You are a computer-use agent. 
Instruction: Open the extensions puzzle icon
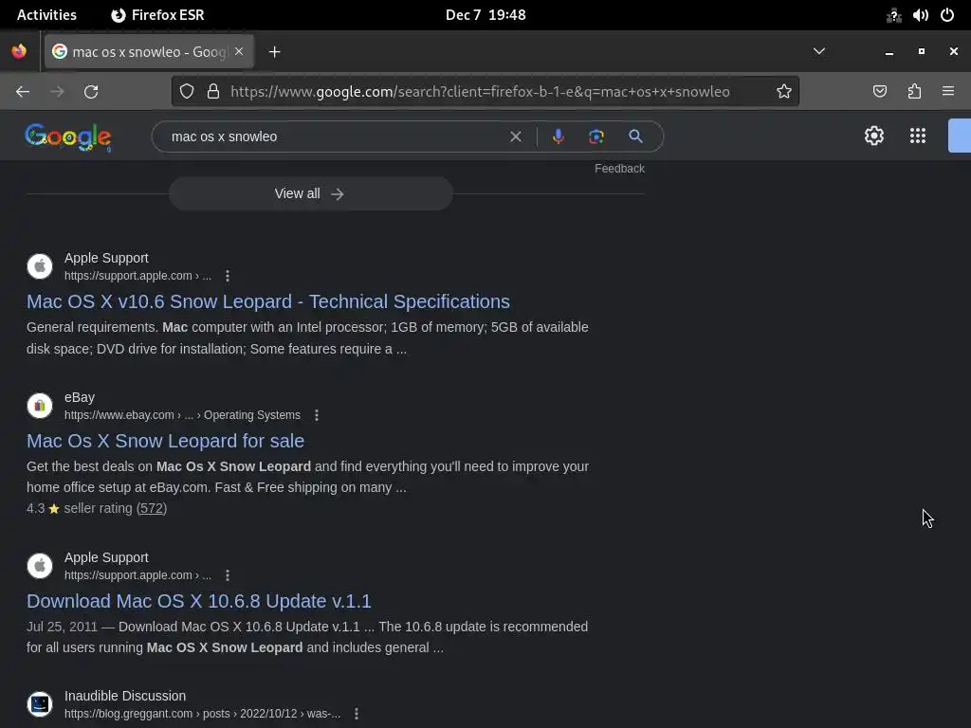point(914,92)
